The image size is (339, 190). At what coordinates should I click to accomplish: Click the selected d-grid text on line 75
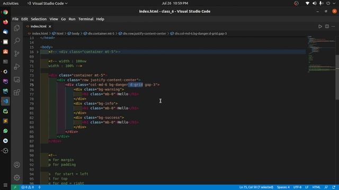pyautogui.click(x=136, y=84)
